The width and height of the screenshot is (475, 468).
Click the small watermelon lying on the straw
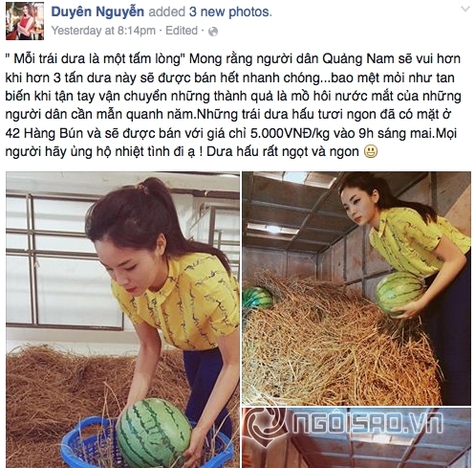coord(257,298)
